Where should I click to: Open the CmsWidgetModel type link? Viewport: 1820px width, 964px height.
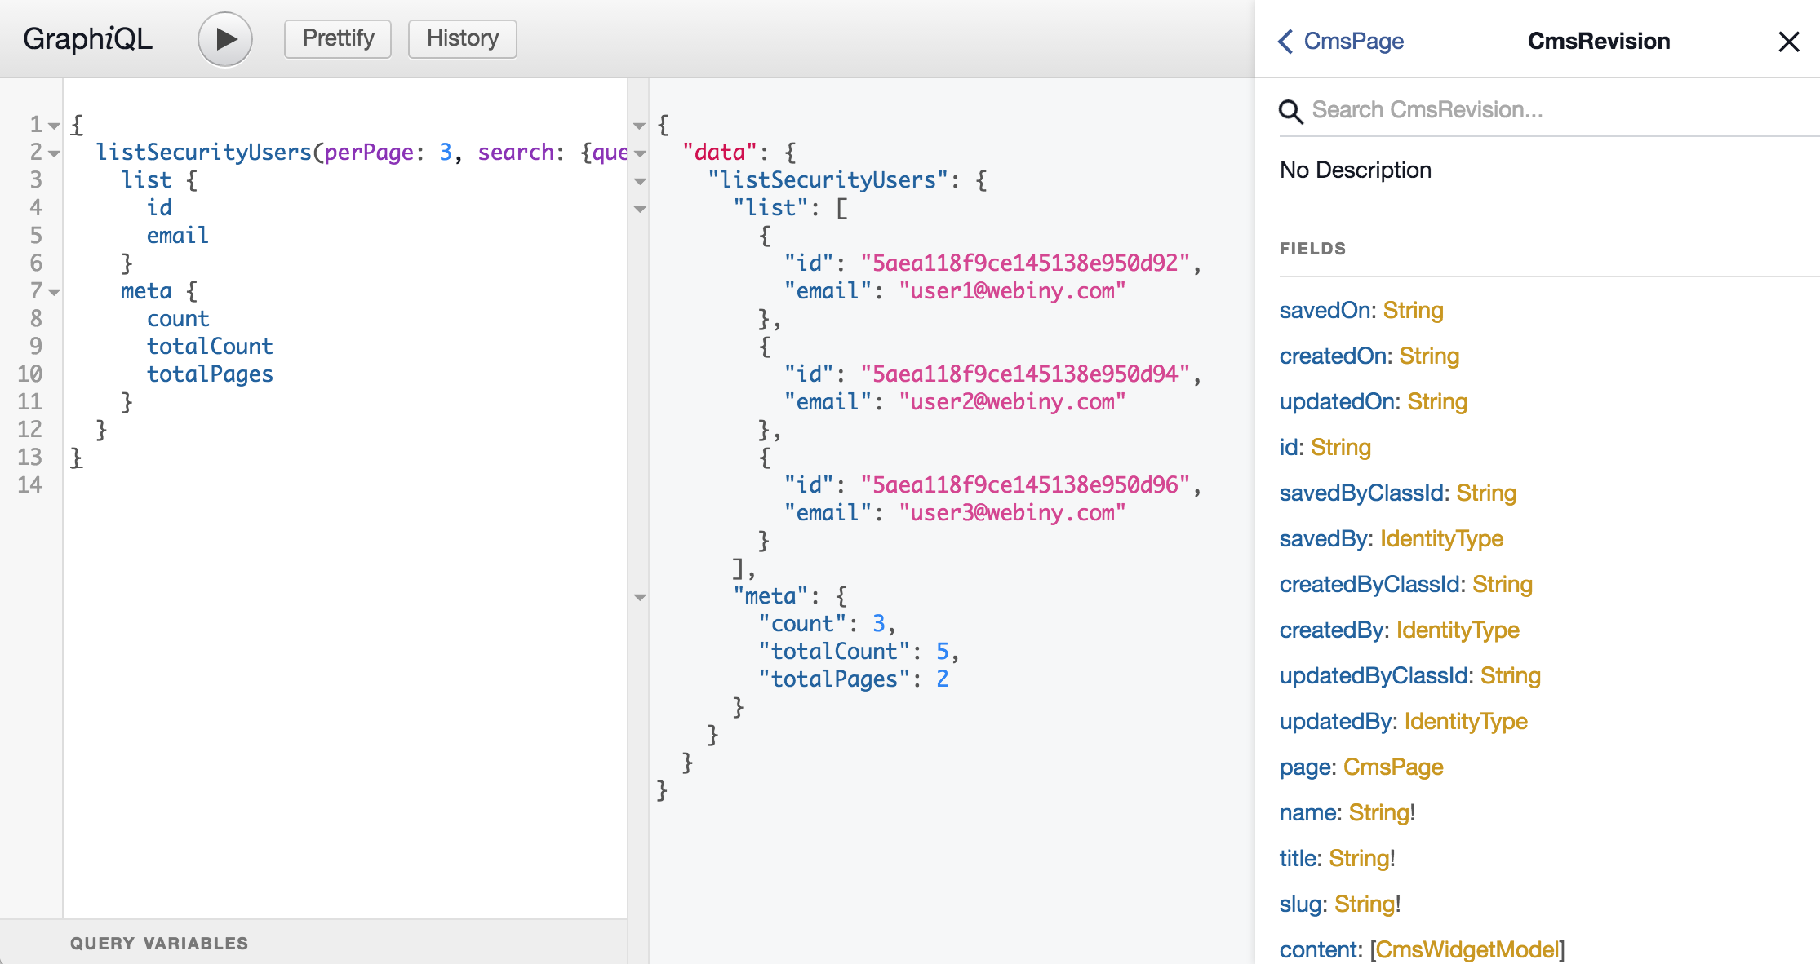[1467, 949]
